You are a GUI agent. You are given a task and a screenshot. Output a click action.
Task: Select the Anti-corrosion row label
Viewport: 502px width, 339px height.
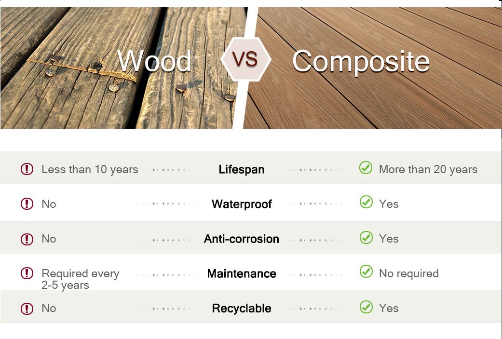pos(241,239)
